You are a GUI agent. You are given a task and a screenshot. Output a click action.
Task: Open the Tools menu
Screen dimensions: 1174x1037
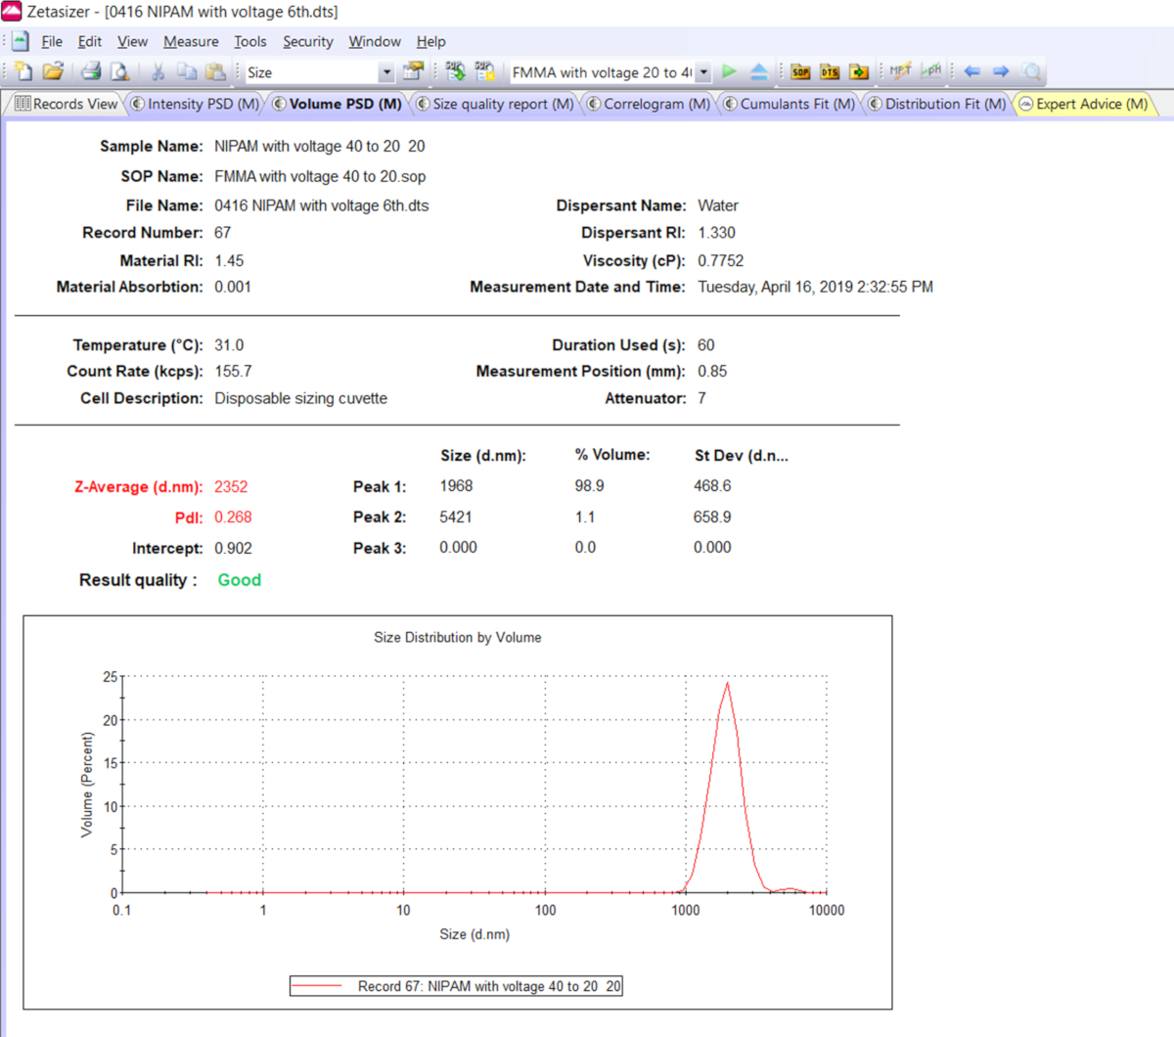click(x=249, y=41)
